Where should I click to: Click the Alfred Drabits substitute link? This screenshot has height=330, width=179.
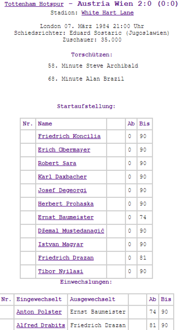[41, 325]
